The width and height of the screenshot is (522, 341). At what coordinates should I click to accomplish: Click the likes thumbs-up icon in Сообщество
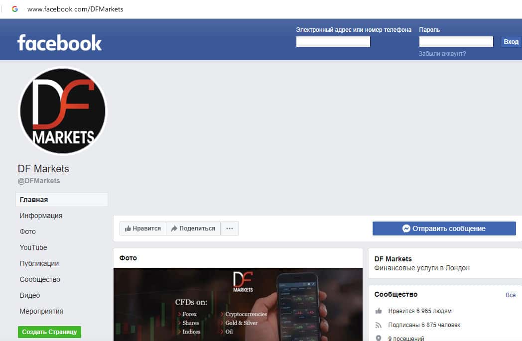(379, 311)
